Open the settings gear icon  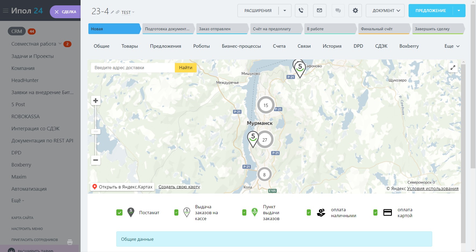coord(355,11)
